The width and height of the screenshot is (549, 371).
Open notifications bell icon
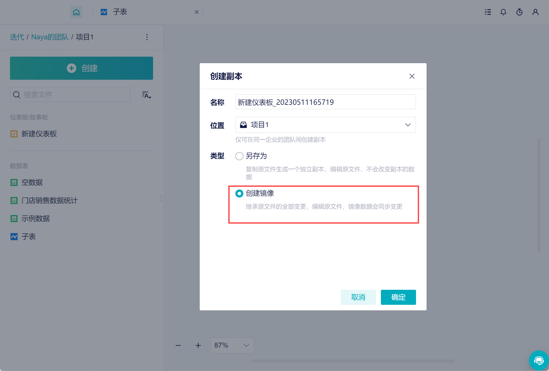coord(503,12)
